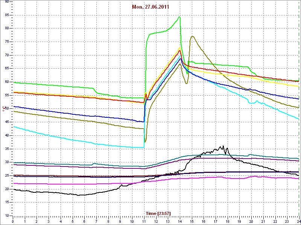Click hour 5 label on time axis
This screenshot has width=301, height=225.
72,222
